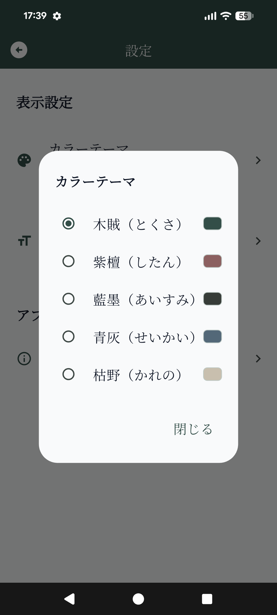Open the text size row chevron
The image size is (277, 615).
pyautogui.click(x=258, y=241)
